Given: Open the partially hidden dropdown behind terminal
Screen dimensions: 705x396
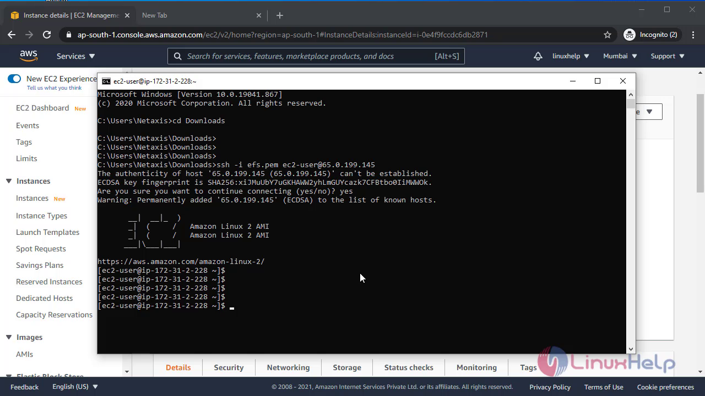Looking at the screenshot, I should click(649, 112).
